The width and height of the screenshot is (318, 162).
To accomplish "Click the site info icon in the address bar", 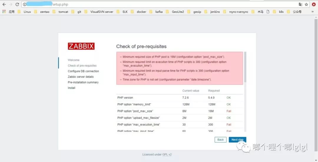I will pyautogui.click(x=24, y=4).
